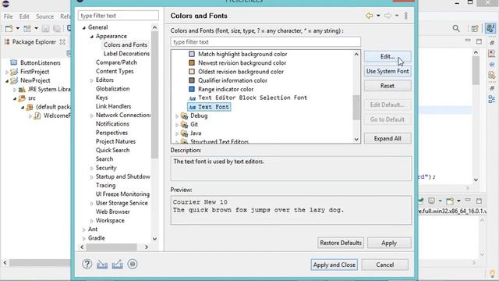
Task: Expand the Editors node
Action: (x=92, y=80)
